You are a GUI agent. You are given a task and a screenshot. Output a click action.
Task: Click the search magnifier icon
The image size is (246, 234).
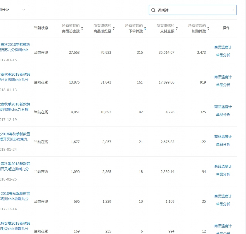coord(153,10)
